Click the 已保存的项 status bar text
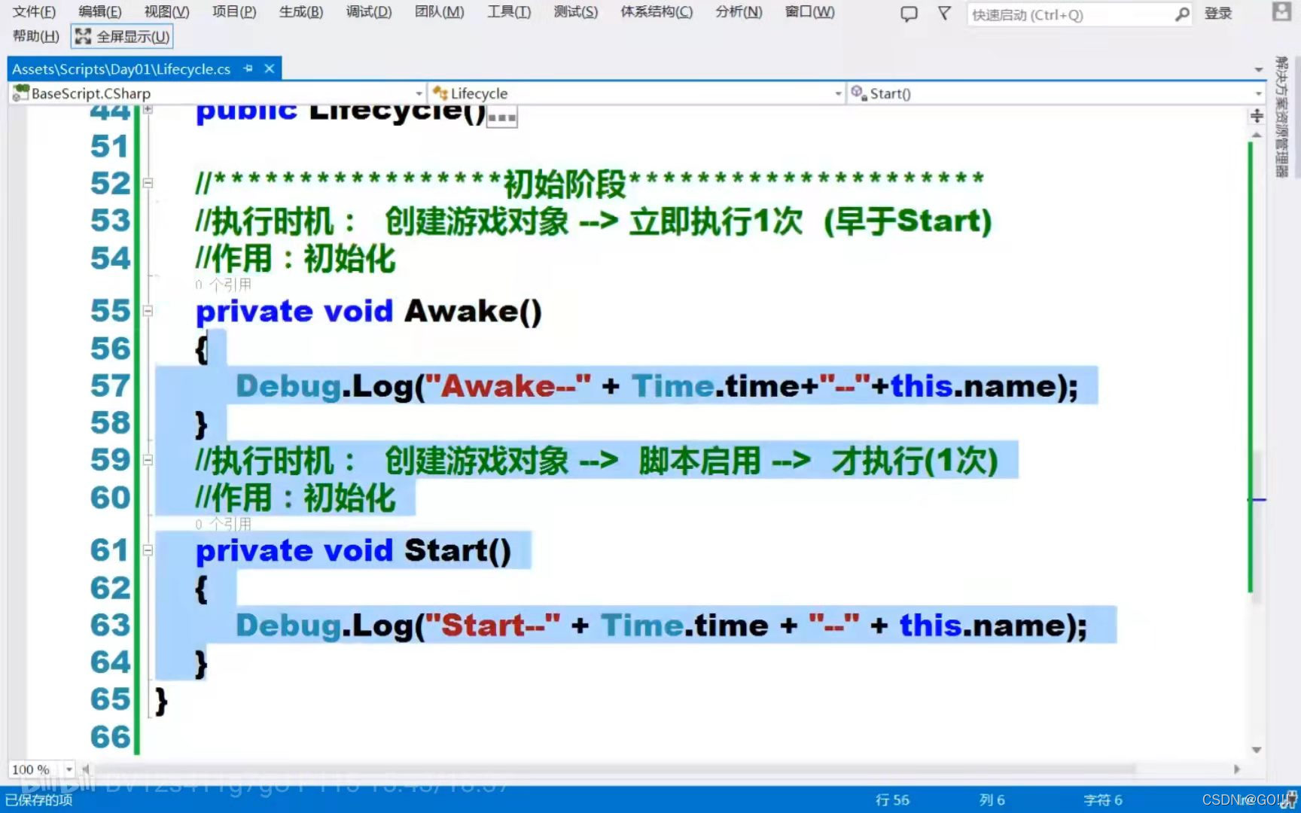The height and width of the screenshot is (813, 1301). (x=39, y=799)
